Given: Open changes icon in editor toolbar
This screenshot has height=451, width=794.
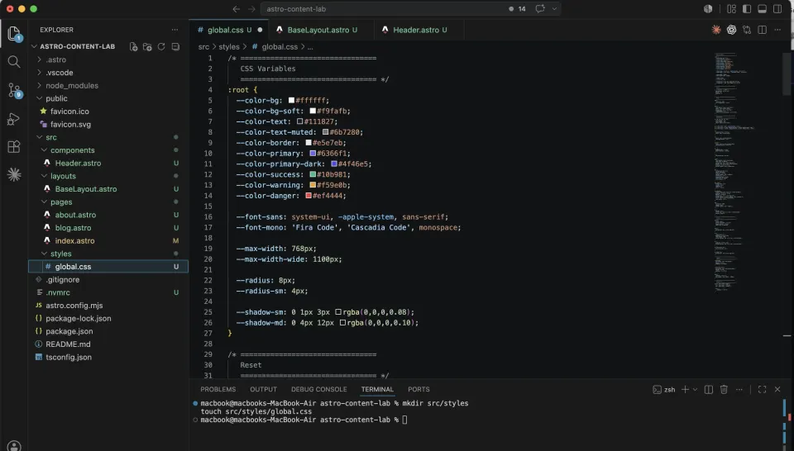Looking at the screenshot, I should click(747, 30).
